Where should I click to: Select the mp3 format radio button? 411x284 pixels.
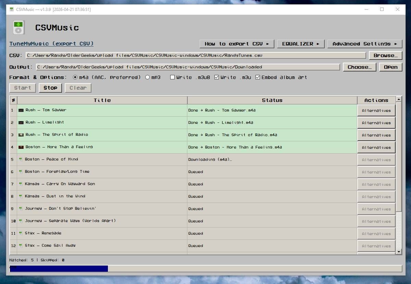tap(147, 77)
